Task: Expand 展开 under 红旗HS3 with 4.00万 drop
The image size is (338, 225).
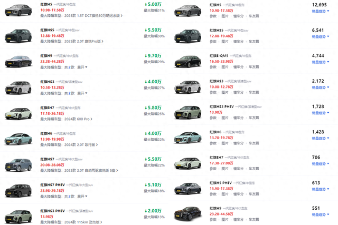Action: click(82, 93)
